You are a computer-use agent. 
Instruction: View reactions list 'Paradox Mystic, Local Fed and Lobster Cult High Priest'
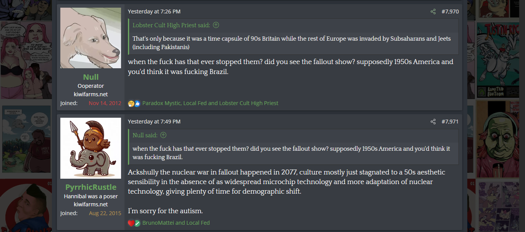click(210, 103)
